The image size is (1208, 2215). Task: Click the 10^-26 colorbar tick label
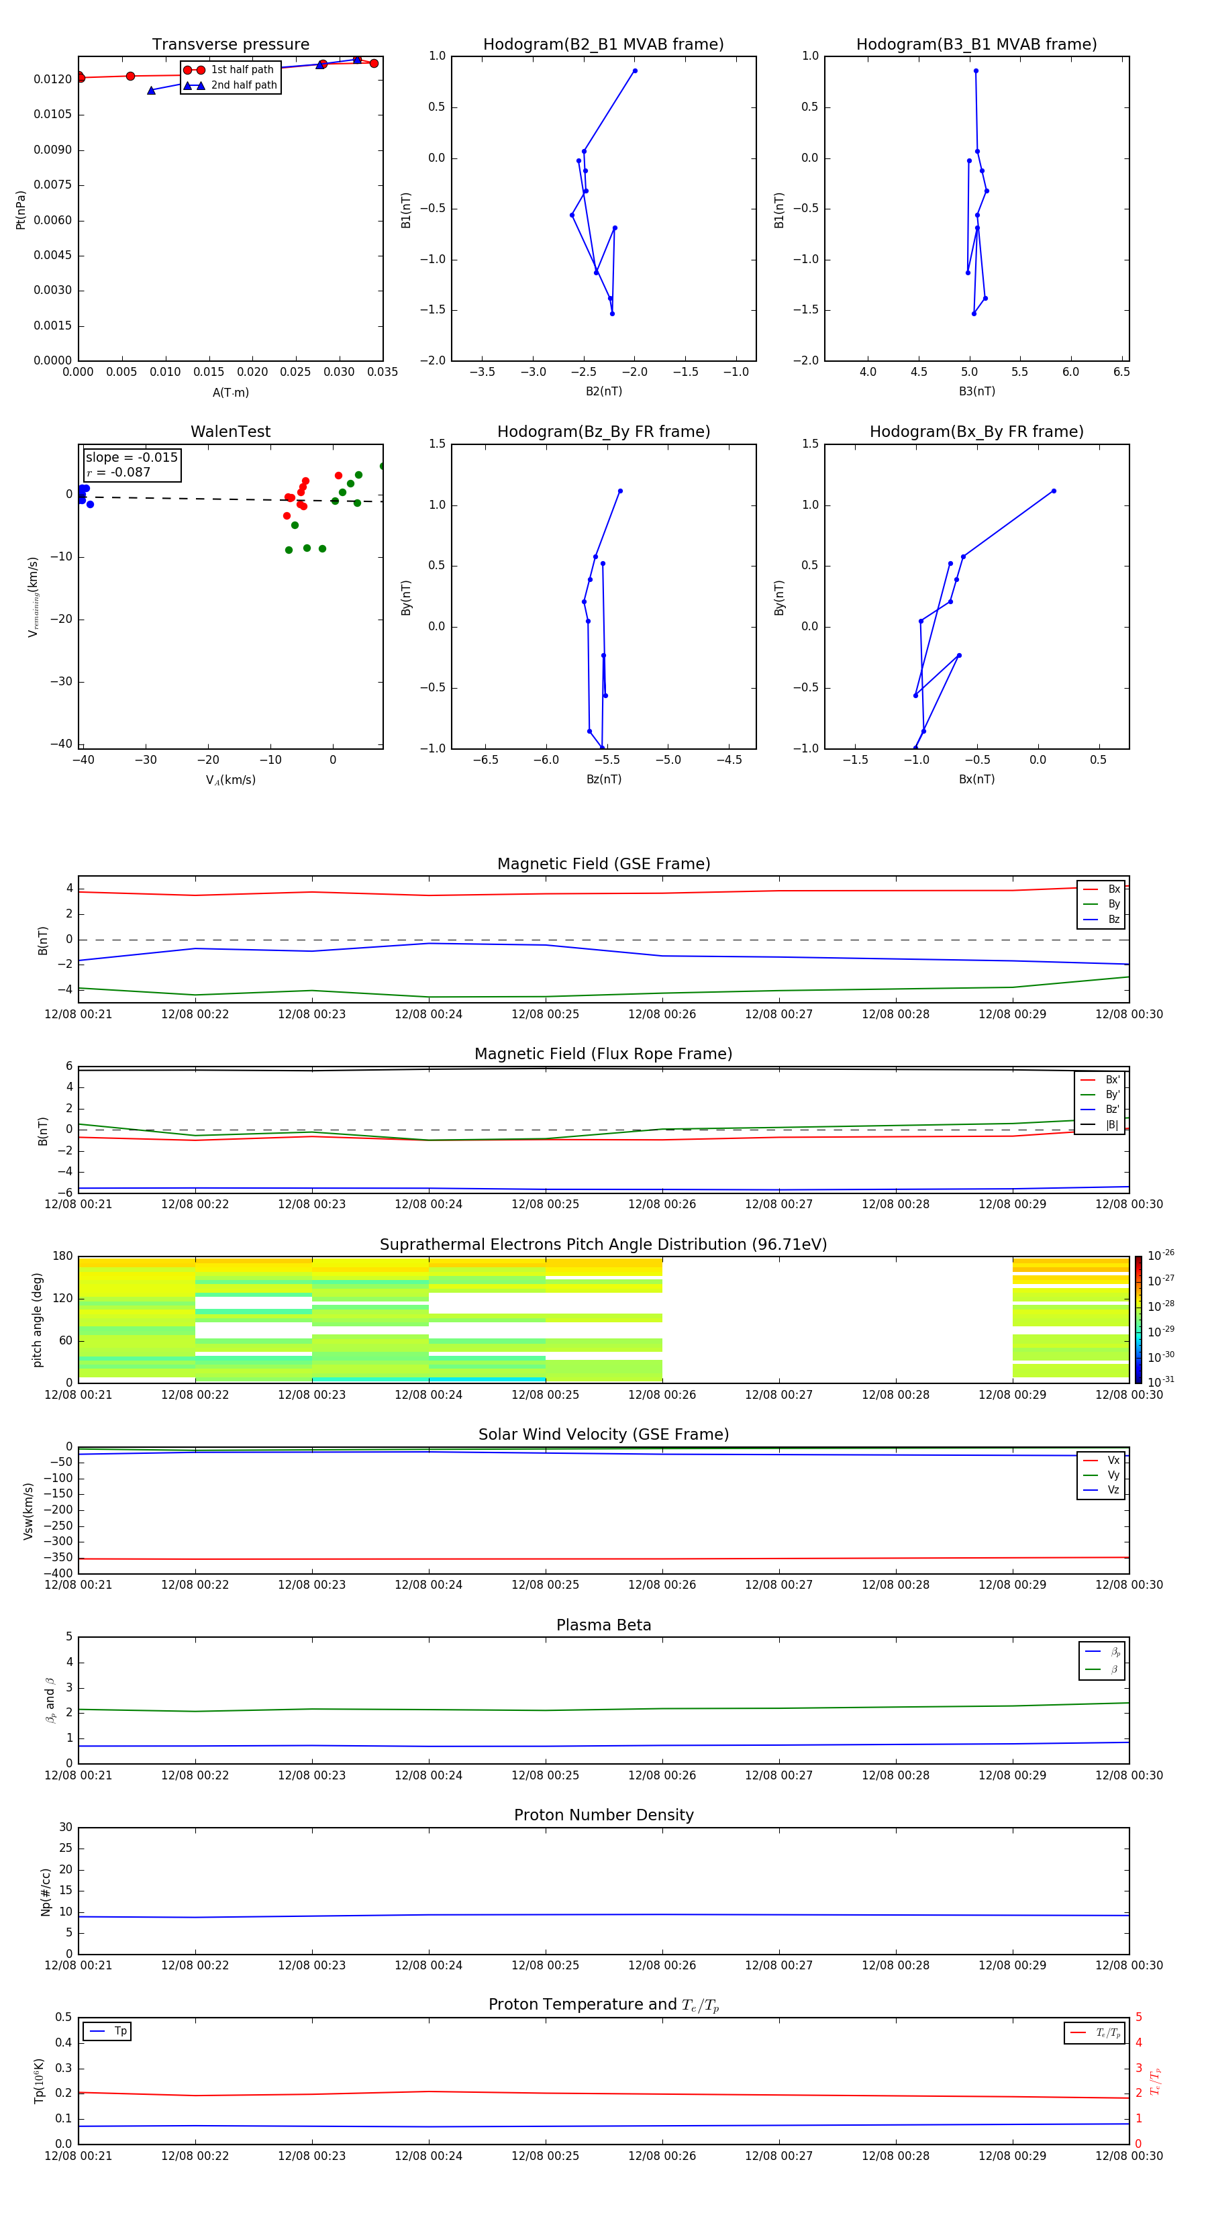[x=1161, y=1255]
